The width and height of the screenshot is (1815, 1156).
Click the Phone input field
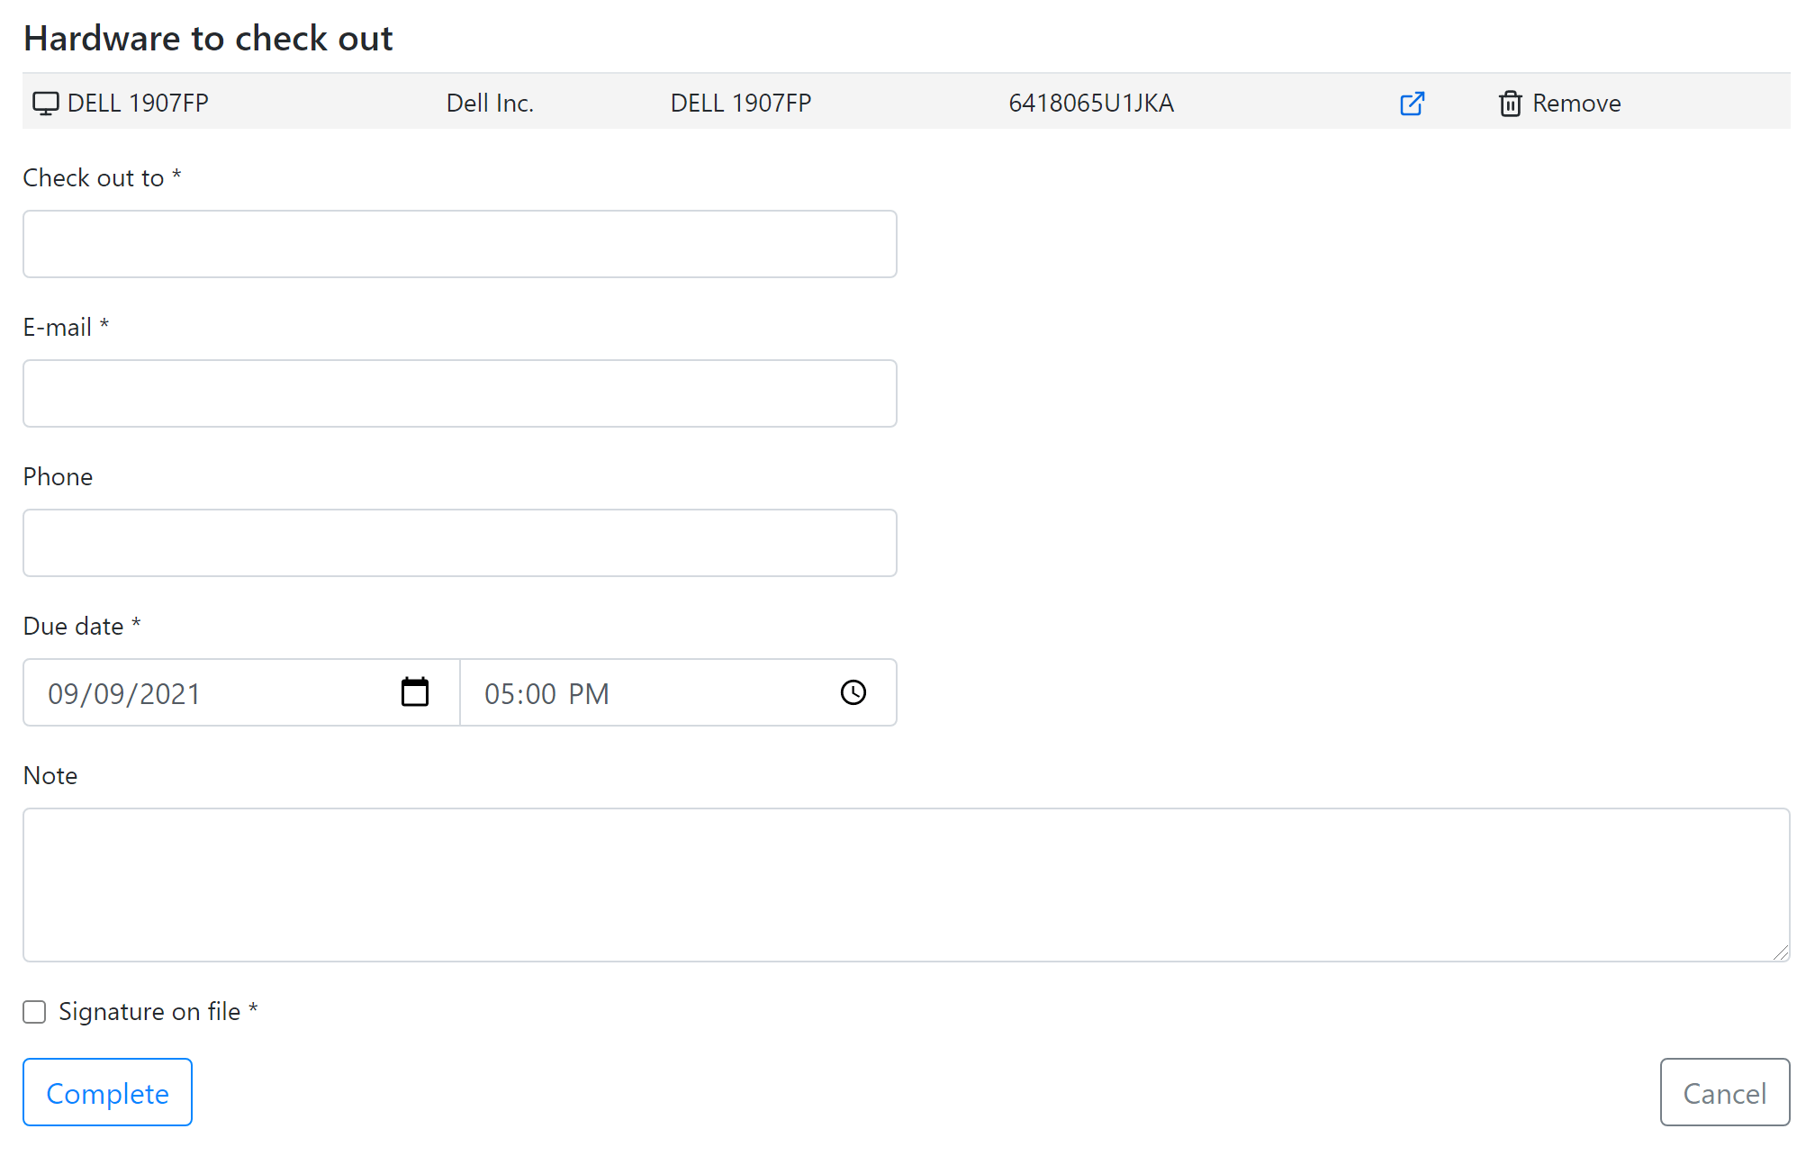coord(459,542)
